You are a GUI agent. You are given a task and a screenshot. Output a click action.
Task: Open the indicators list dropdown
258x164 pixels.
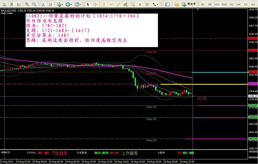click(60, 4)
